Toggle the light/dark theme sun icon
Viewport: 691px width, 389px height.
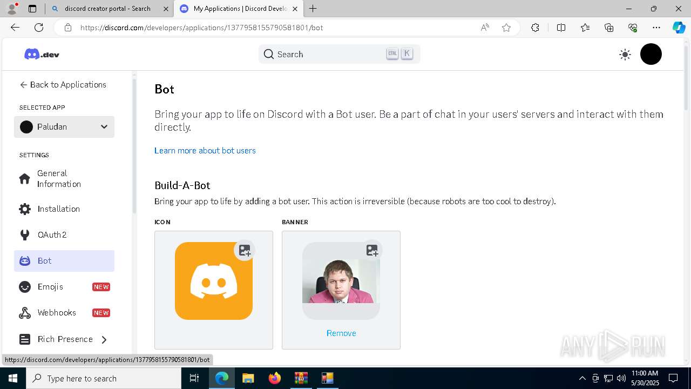click(625, 54)
